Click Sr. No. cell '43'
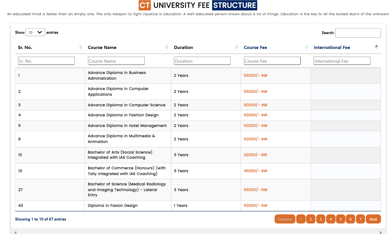This screenshot has height=234, width=389. point(50,206)
